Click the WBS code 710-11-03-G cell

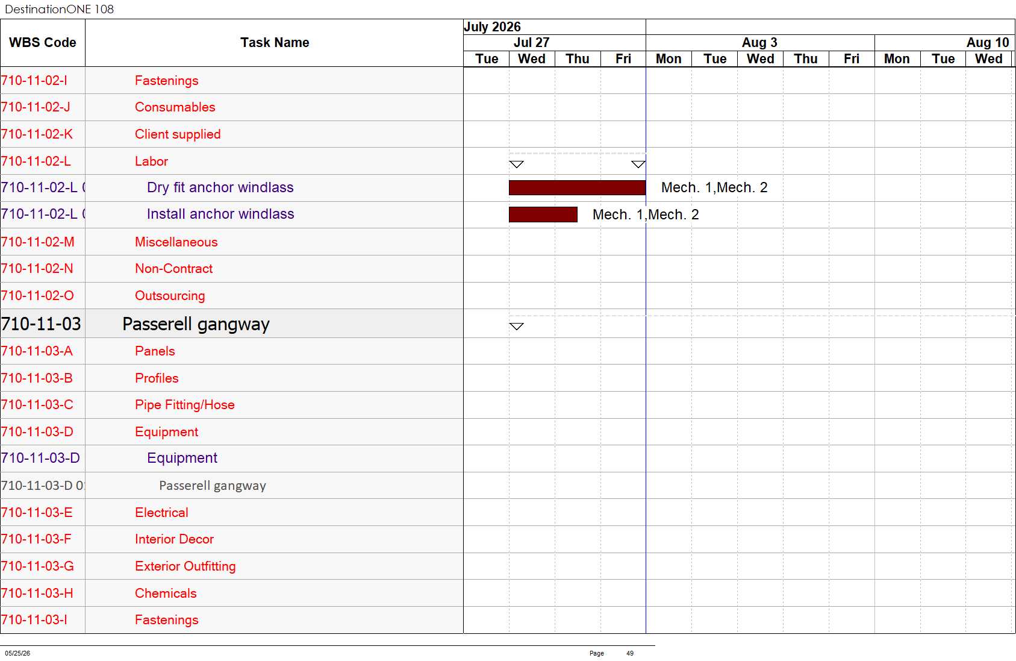coord(43,566)
